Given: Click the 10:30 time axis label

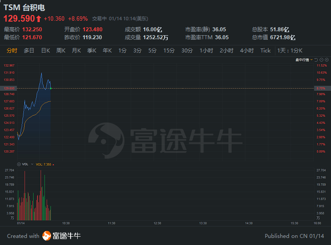Looking at the screenshot, I should 66,223.
